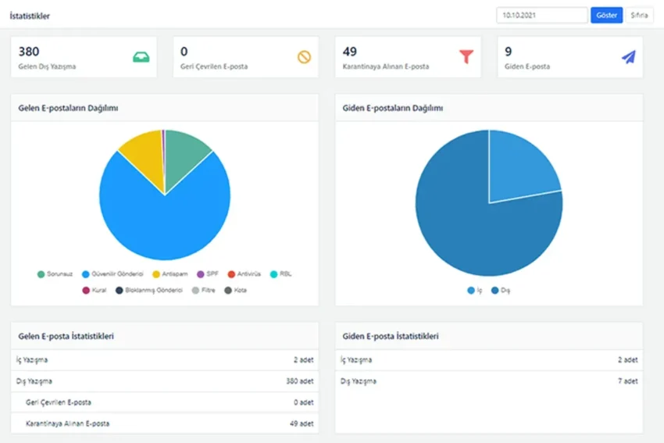Click the red filter funnel quarantine icon
664x443 pixels.
pos(466,56)
